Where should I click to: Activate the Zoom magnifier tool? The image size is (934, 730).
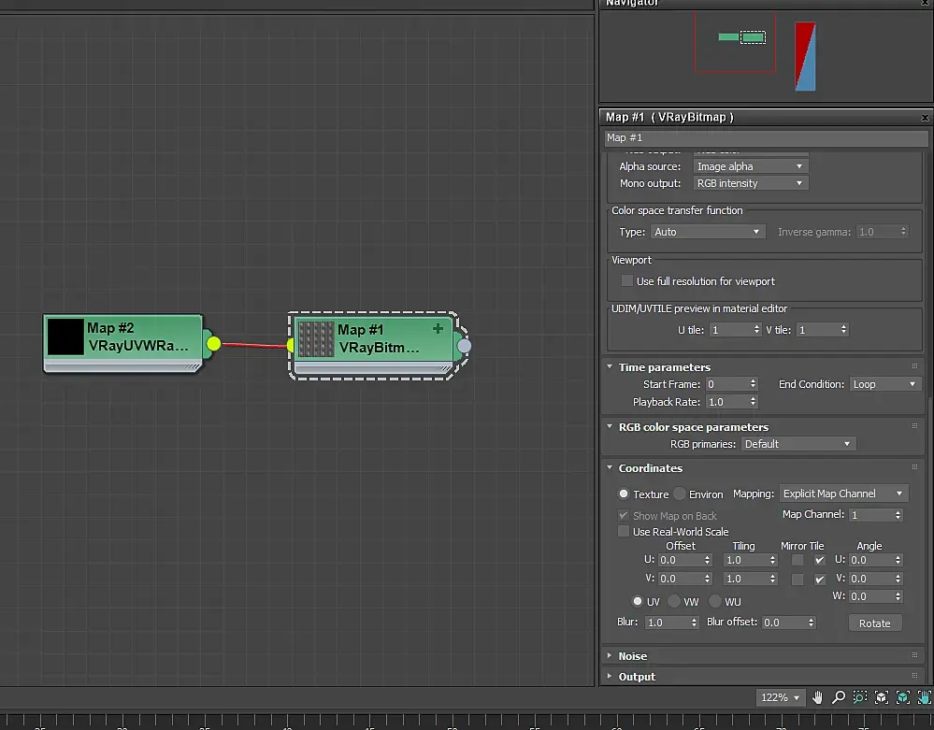pos(839,697)
